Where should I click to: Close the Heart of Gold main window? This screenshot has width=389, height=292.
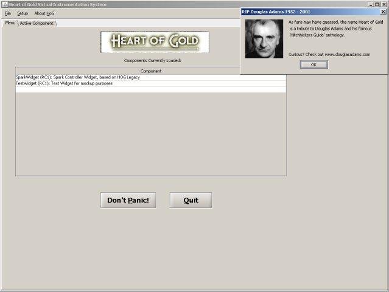(x=384, y=4)
